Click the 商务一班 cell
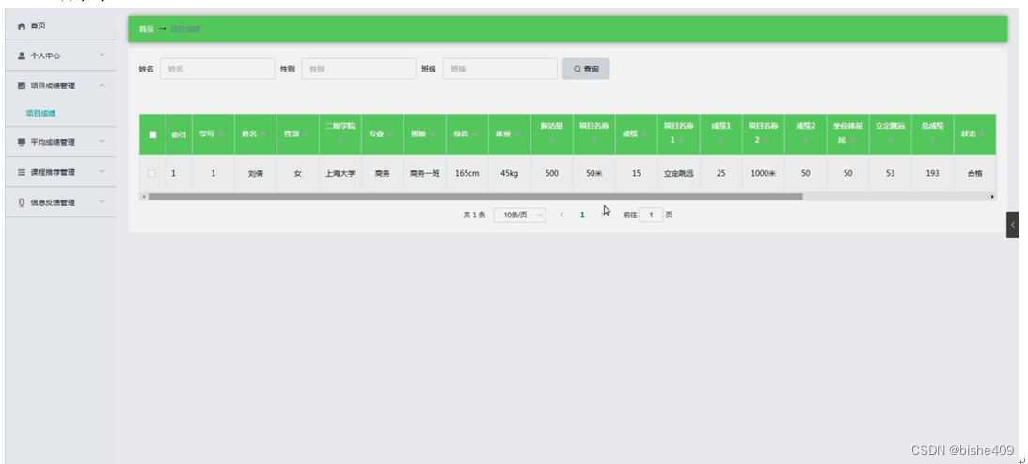 (x=425, y=174)
